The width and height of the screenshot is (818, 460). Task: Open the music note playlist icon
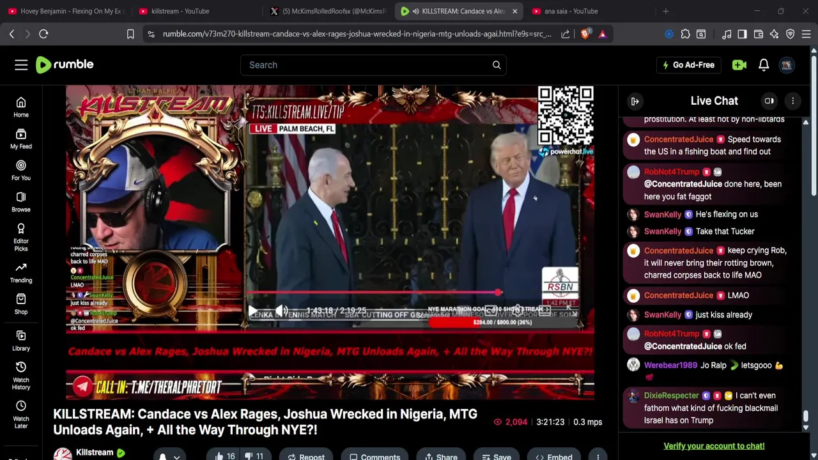pyautogui.click(x=727, y=34)
